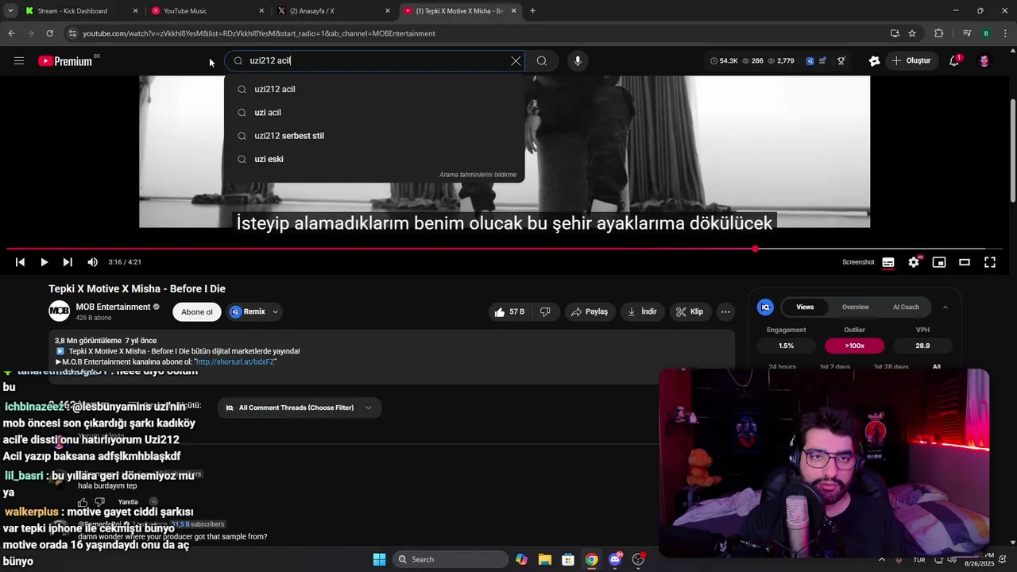
Task: Click the 1.5% Engagement value
Action: pyautogui.click(x=786, y=346)
